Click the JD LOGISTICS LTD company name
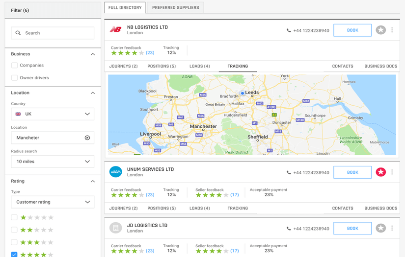This screenshot has width=405, height=257. (147, 225)
